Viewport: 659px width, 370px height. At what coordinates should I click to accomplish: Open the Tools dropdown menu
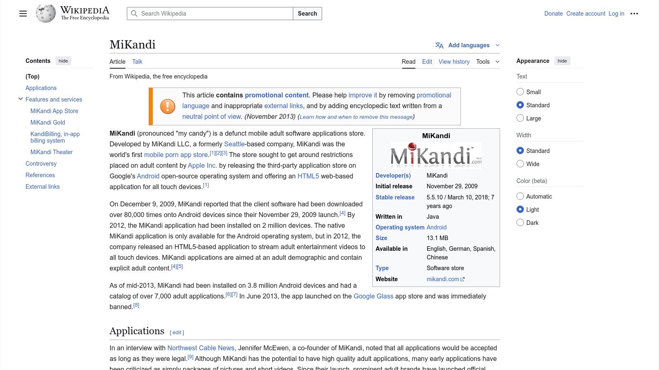click(x=488, y=62)
